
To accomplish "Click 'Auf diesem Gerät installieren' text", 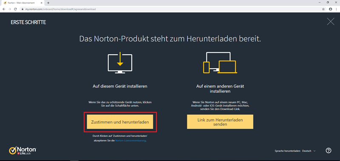I will coord(120,86).
